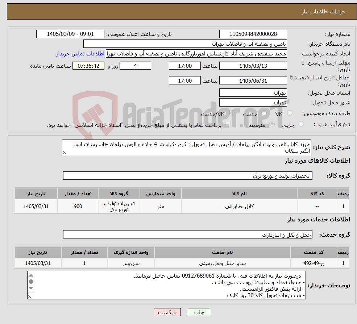Click the response deadline date 1405/03/13
The width and height of the screenshot is (357, 324).
click(x=253, y=66)
